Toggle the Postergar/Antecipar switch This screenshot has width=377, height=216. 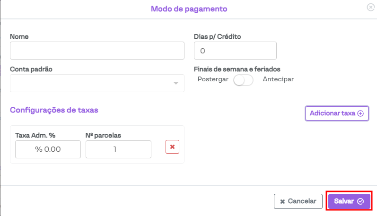(244, 80)
